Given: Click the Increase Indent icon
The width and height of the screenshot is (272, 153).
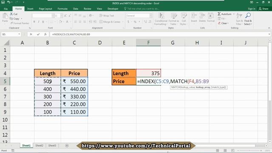Looking at the screenshot, I should (95, 22).
